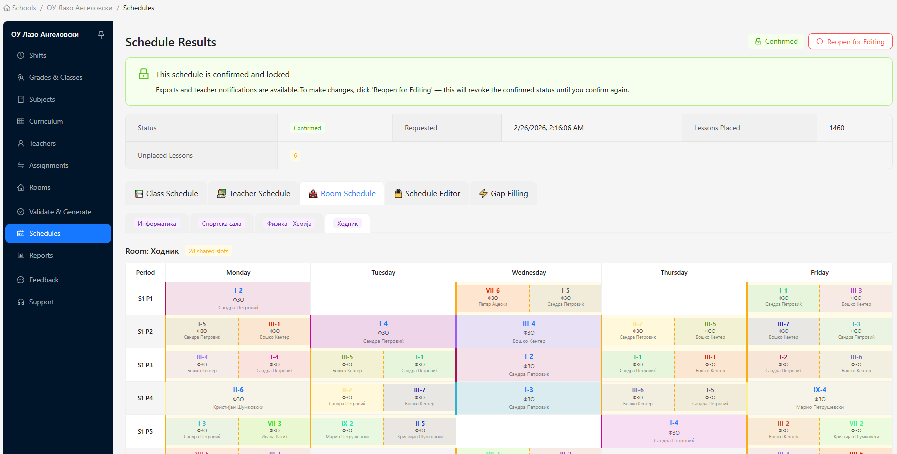897x454 pixels.
Task: Click the Gap Filling lightning icon
Action: 483,194
